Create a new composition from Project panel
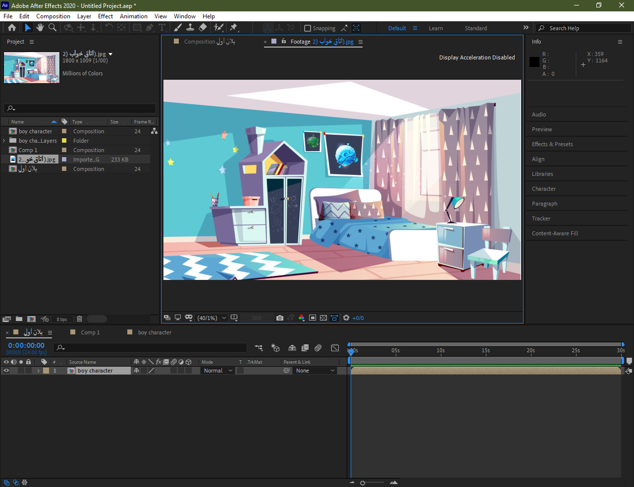 click(31, 319)
